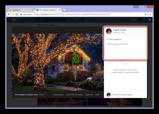This screenshot has width=159, height=114.
Task: Expand the Ещё dropdown
Action: 98,95
